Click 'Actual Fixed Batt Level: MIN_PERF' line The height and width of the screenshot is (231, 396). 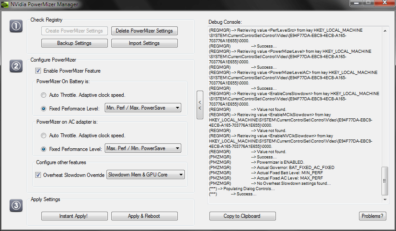coord(287,173)
